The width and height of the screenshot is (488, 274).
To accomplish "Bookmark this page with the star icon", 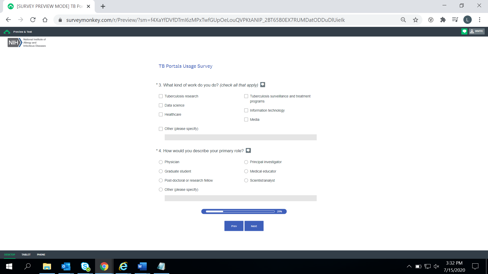I will pos(415,20).
